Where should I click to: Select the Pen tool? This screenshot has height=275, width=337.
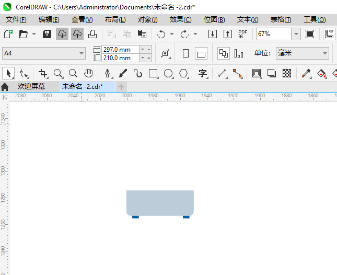tap(108, 73)
